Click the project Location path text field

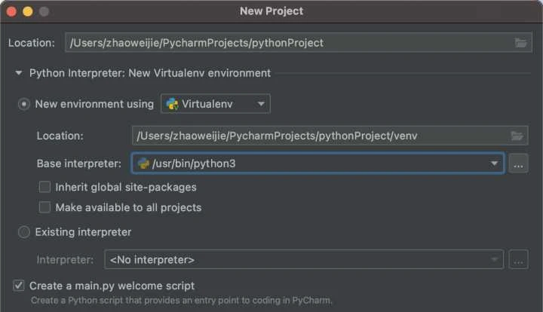tap(287, 43)
